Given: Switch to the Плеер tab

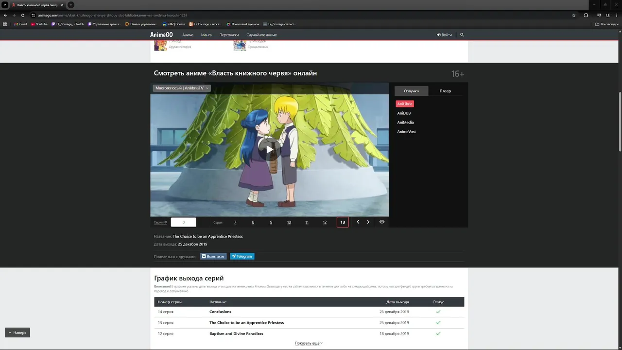Looking at the screenshot, I should 445,91.
